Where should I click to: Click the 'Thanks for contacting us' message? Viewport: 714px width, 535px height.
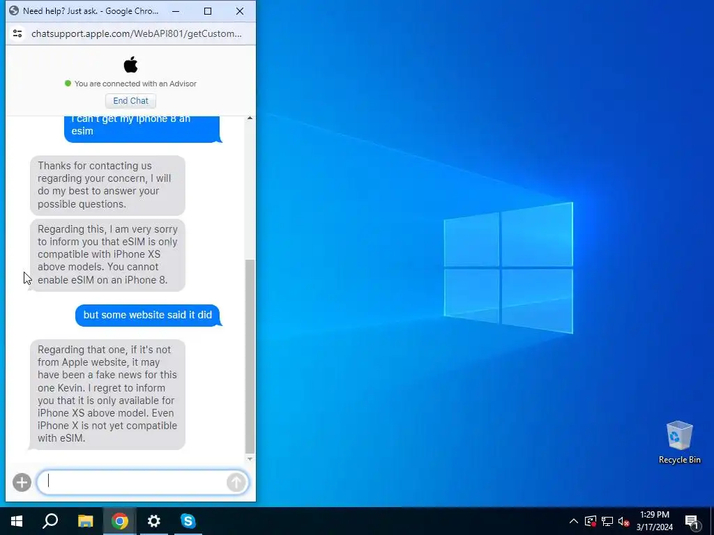click(x=107, y=185)
